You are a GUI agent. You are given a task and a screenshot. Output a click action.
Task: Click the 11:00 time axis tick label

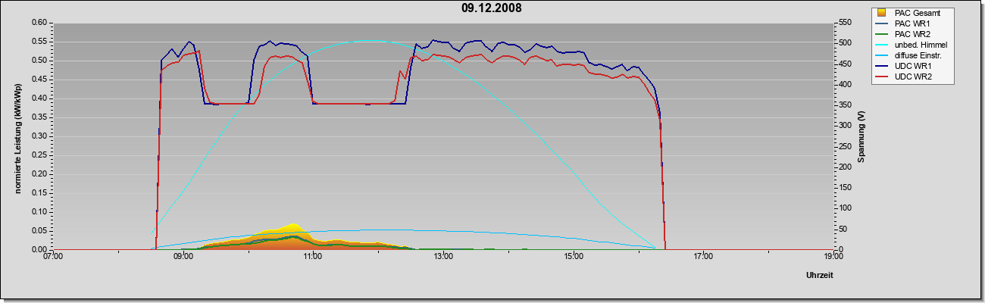[x=313, y=258]
